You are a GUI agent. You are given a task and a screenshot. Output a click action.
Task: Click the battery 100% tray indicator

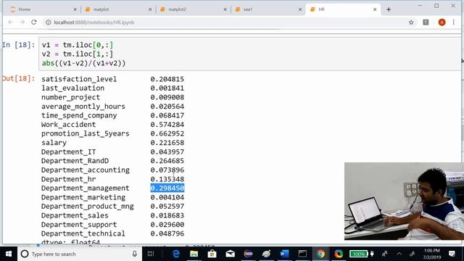tap(359, 254)
